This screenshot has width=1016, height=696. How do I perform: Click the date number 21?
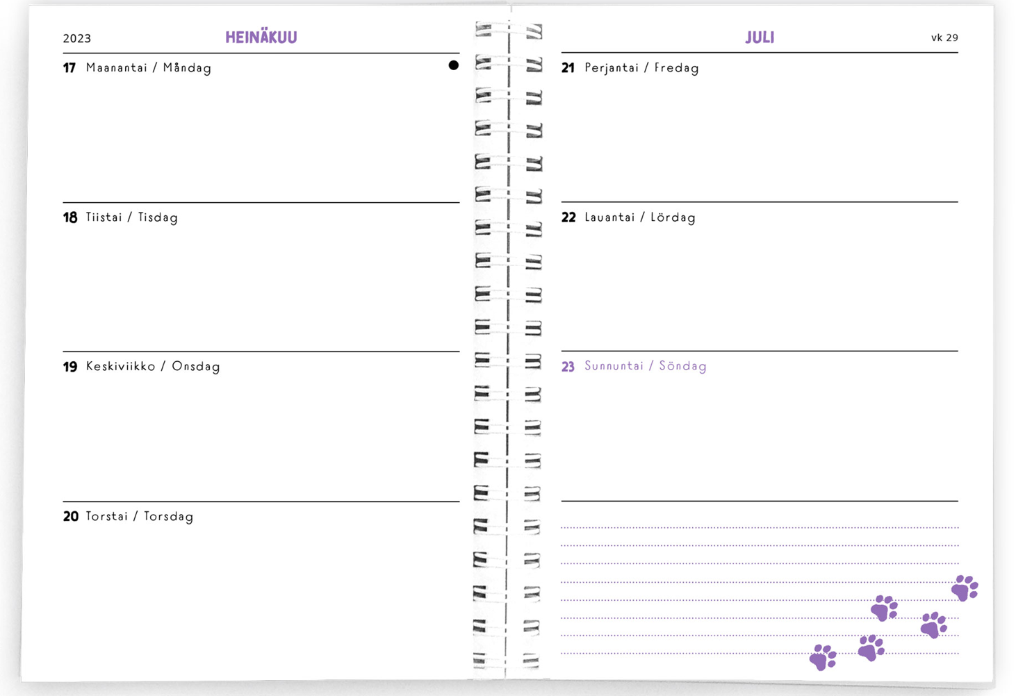(568, 68)
